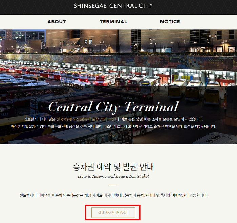Open the TERMINAL menu

[x=113, y=22]
